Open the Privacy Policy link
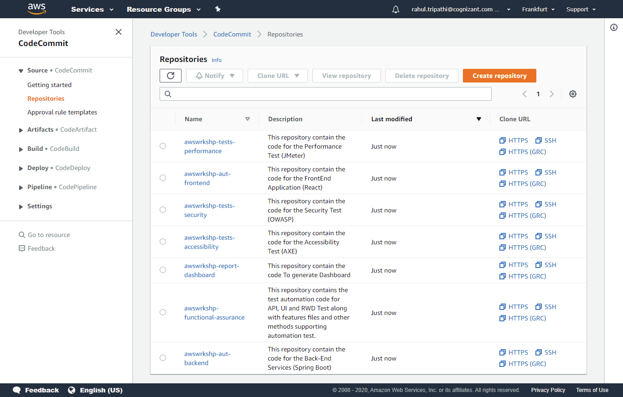 point(548,390)
